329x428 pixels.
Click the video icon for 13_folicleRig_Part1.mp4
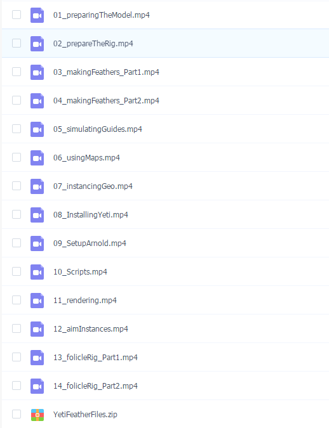[x=37, y=358]
